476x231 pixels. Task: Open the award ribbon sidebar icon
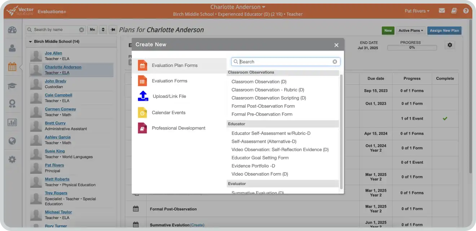(x=12, y=104)
